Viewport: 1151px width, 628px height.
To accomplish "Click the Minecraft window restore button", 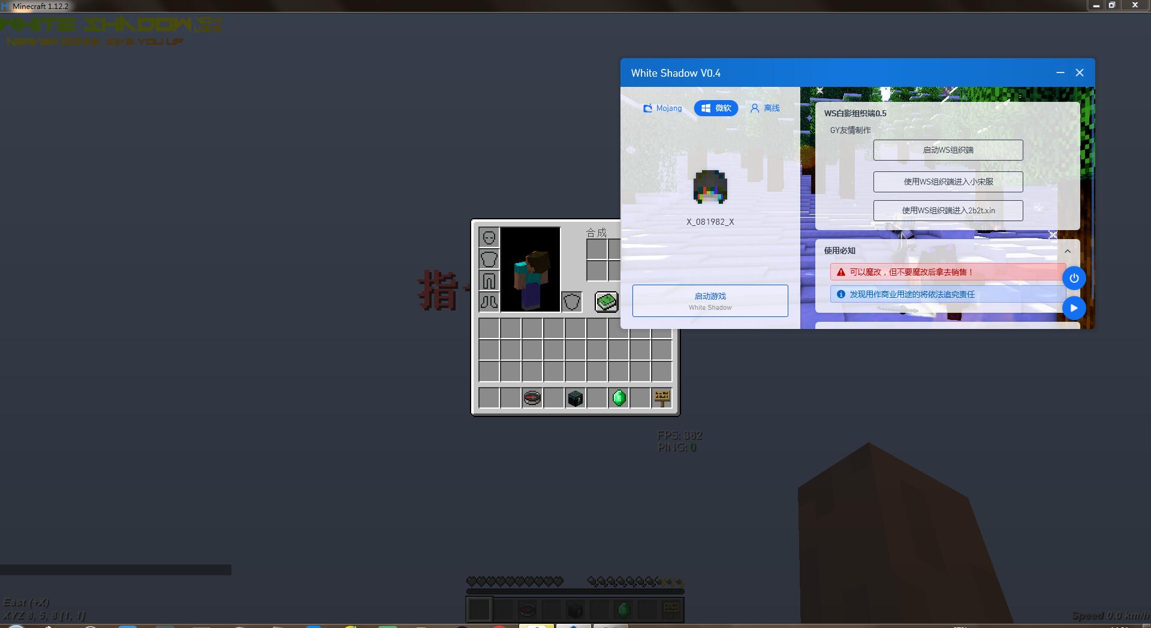I will click(1111, 5).
